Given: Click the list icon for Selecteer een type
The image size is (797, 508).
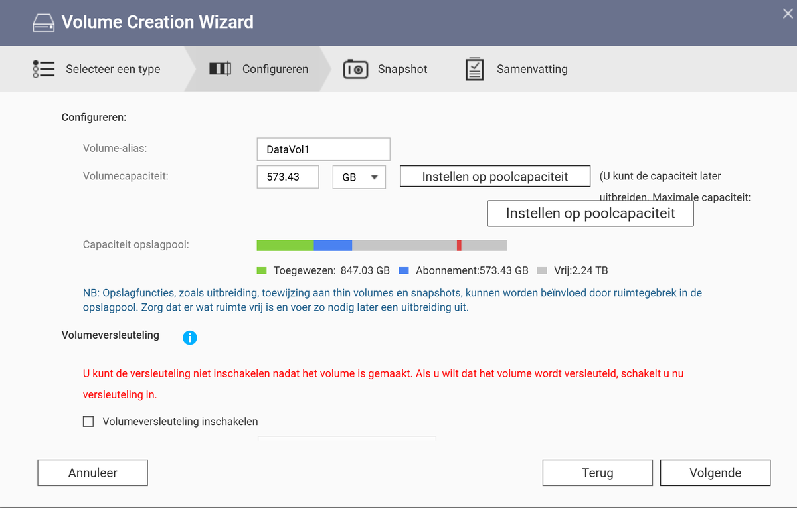Looking at the screenshot, I should [44, 69].
